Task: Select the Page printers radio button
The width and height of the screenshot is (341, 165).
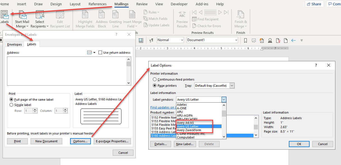Action: click(x=155, y=86)
